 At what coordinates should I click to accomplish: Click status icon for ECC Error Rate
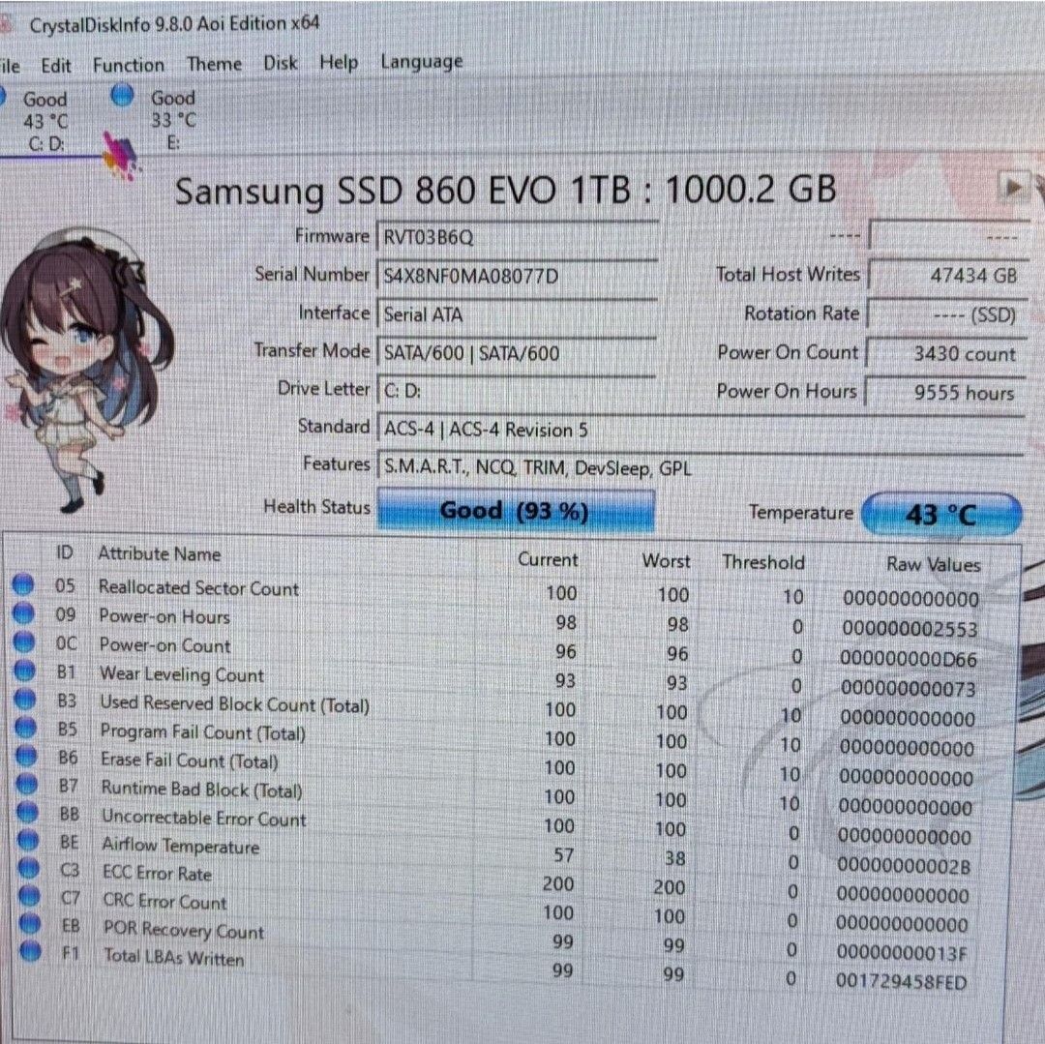[x=29, y=868]
